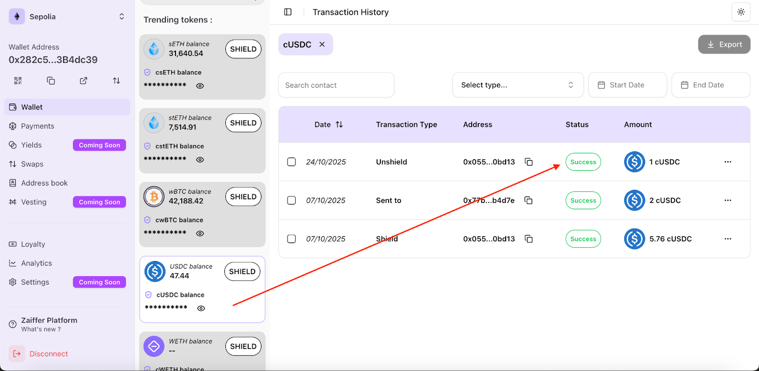Remove the cUSDC filter chip
Viewport: 759px width, 371px height.
[x=322, y=44]
